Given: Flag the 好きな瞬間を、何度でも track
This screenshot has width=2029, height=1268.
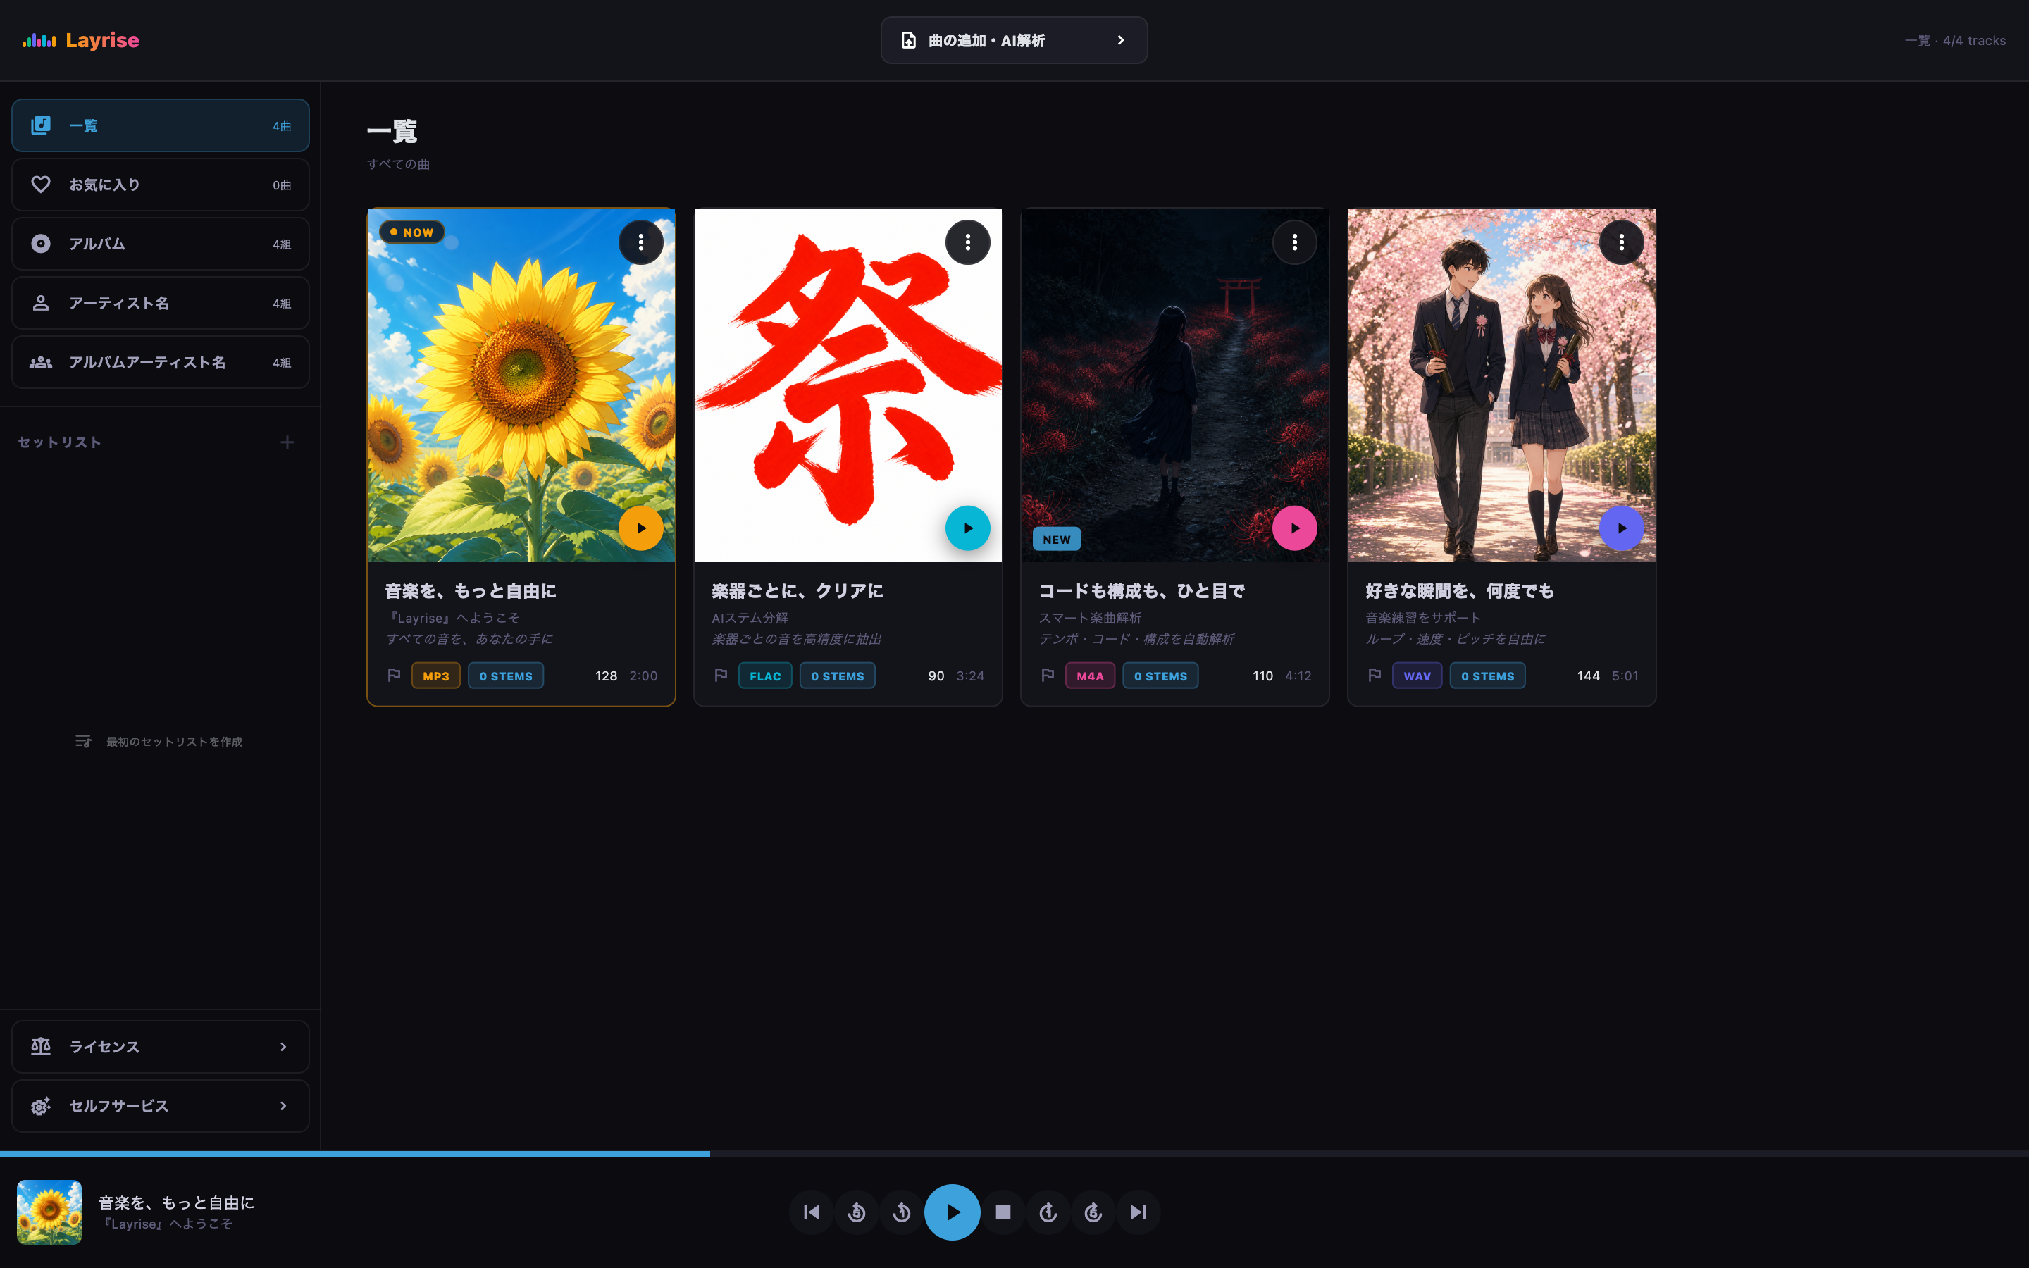Looking at the screenshot, I should 1375,675.
